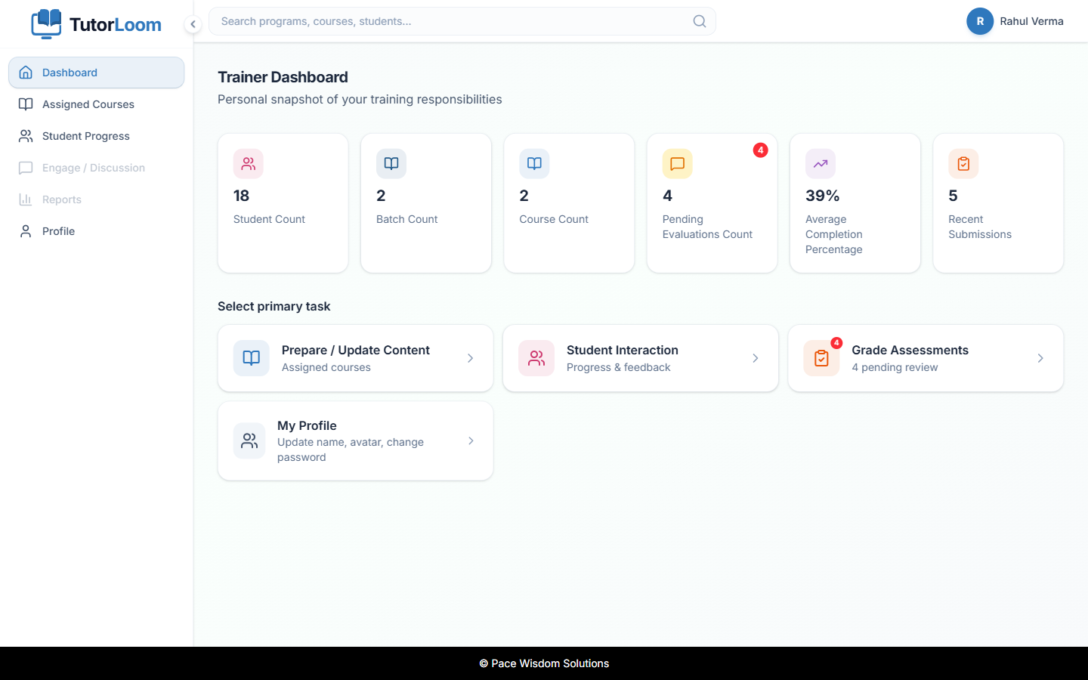Click the 'Select primary task' heading
This screenshot has height=680, width=1088.
[x=274, y=306]
